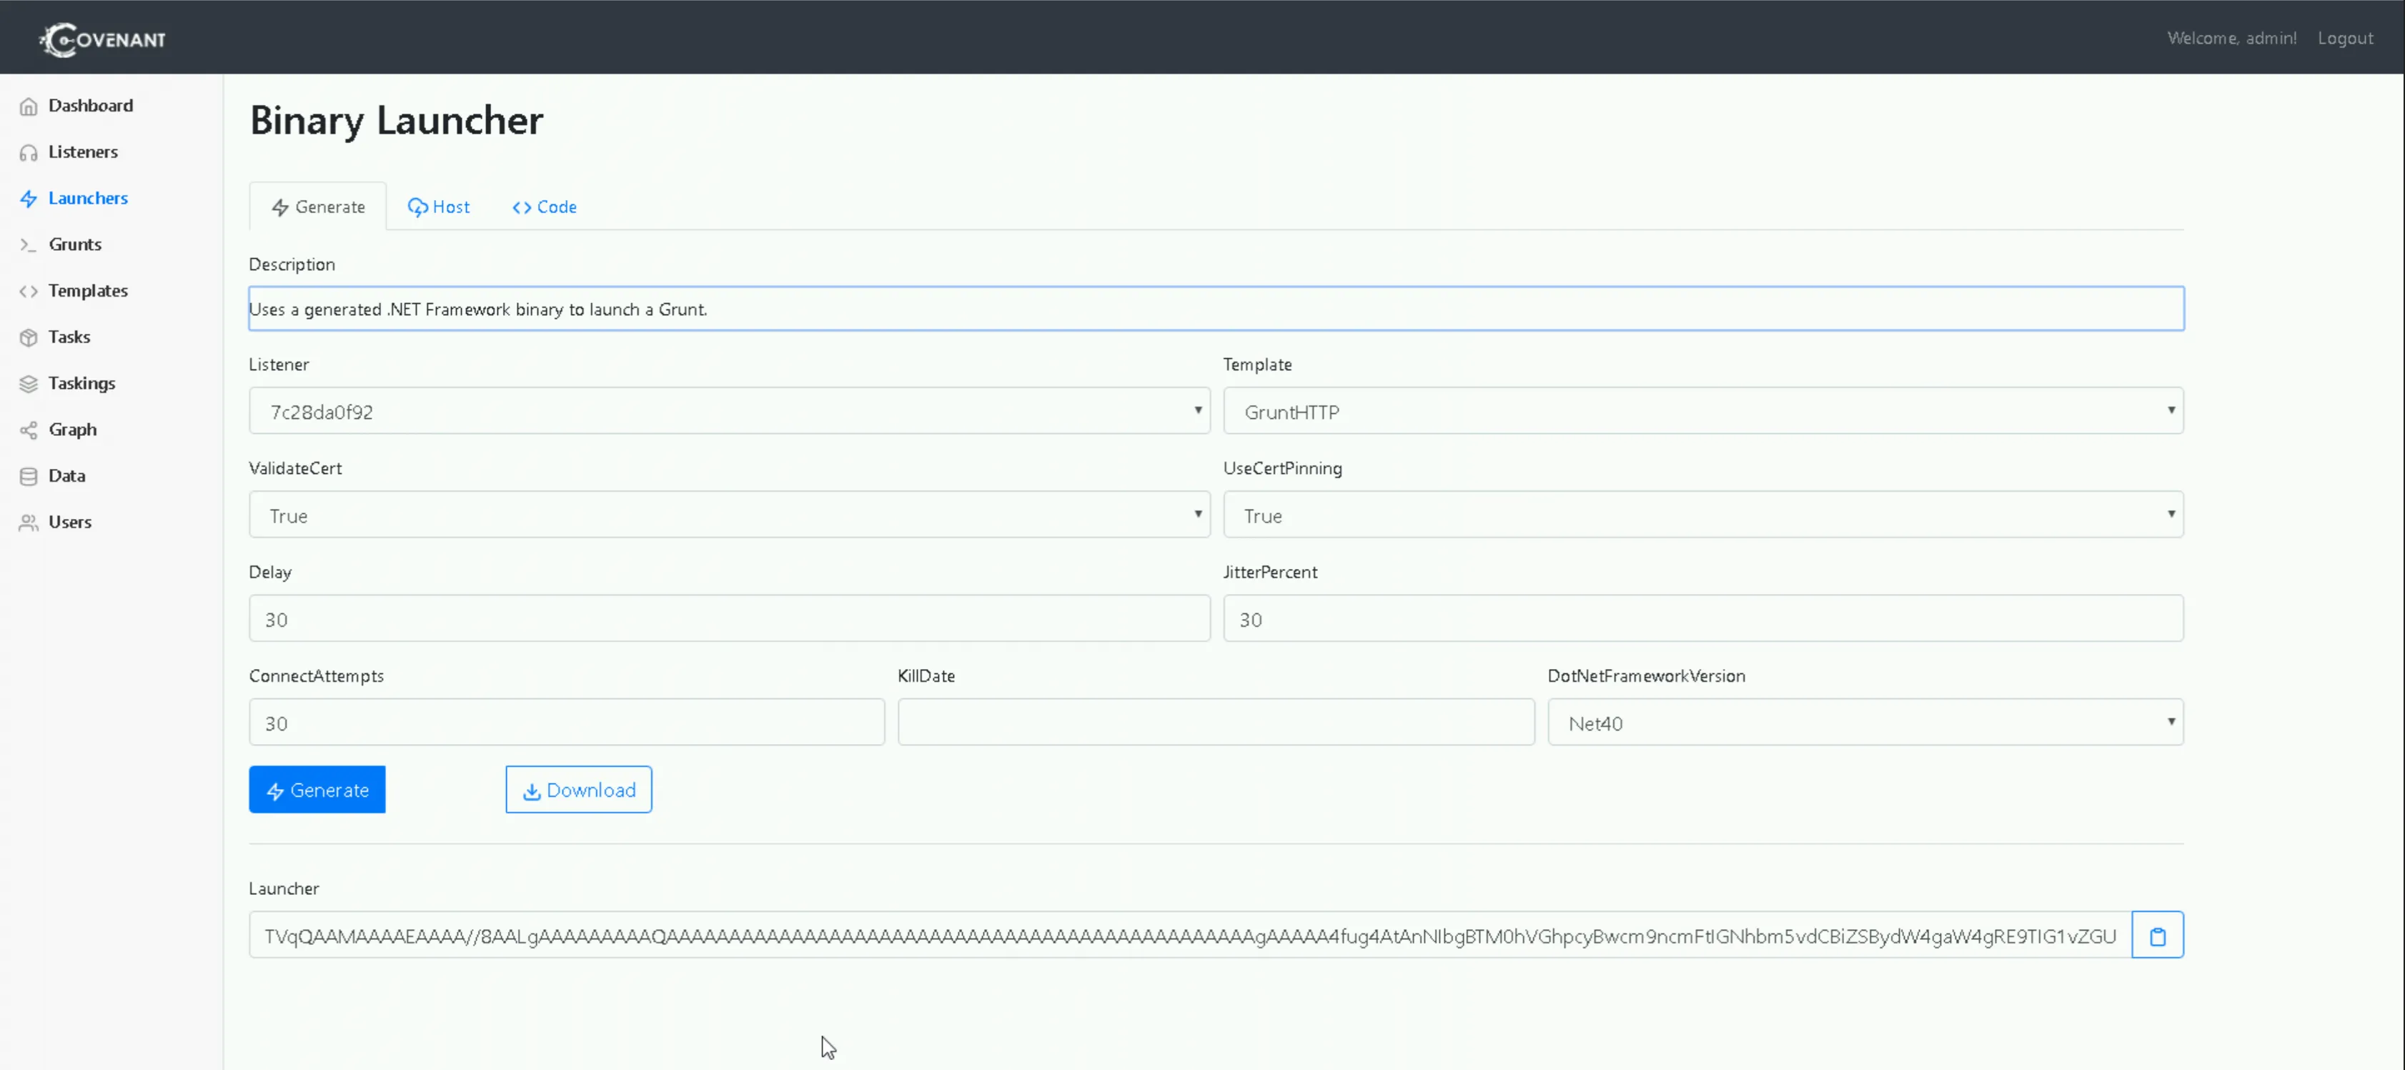This screenshot has height=1070, width=2405.
Task: Click the empty KillDate field
Action: pyautogui.click(x=1216, y=723)
